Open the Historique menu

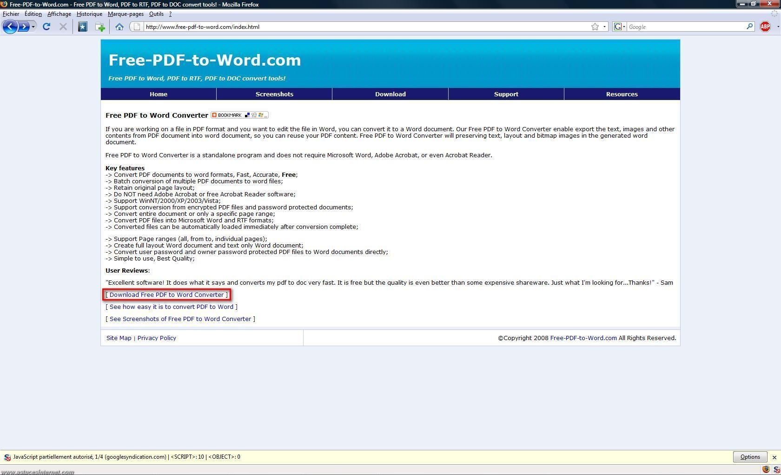(89, 14)
